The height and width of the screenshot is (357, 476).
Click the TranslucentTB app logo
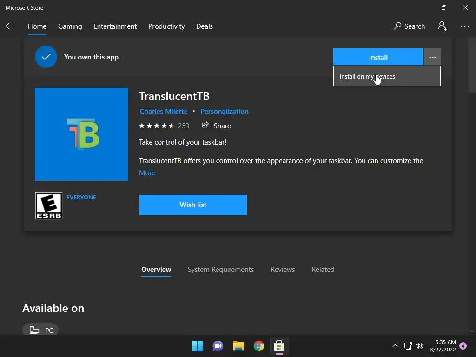(81, 134)
